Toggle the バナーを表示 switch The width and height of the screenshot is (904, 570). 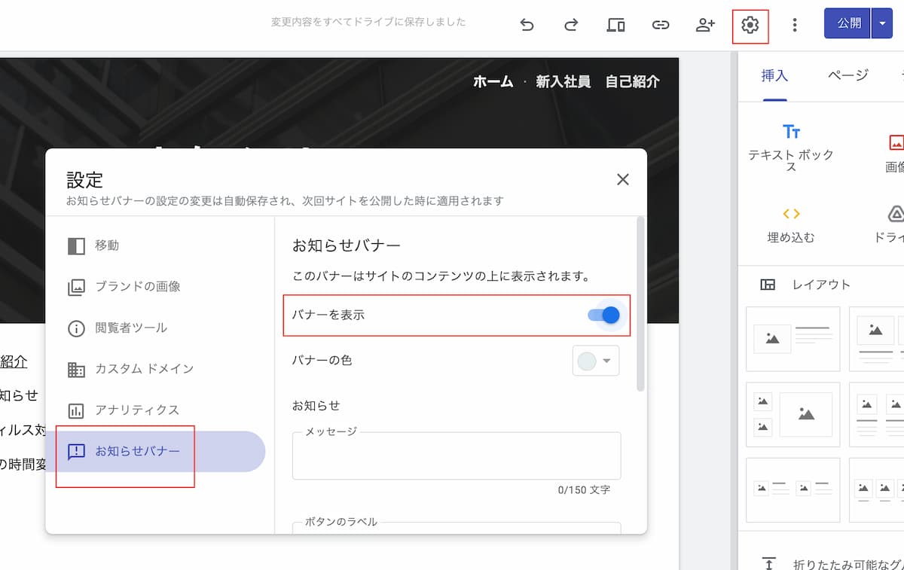tap(605, 315)
